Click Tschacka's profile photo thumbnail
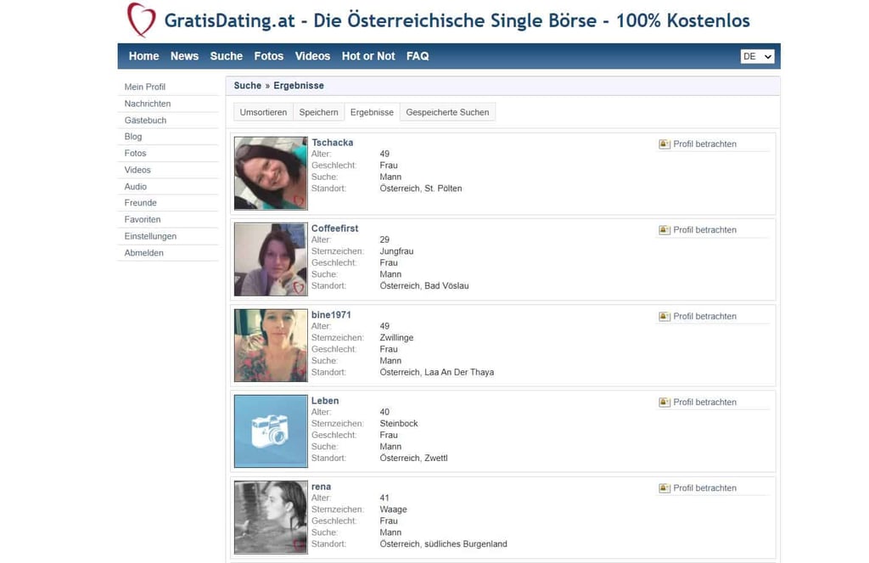The image size is (869, 563). click(271, 173)
